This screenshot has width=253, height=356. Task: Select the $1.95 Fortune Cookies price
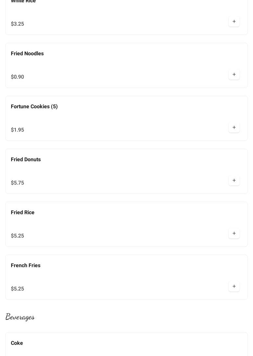pyautogui.click(x=17, y=130)
